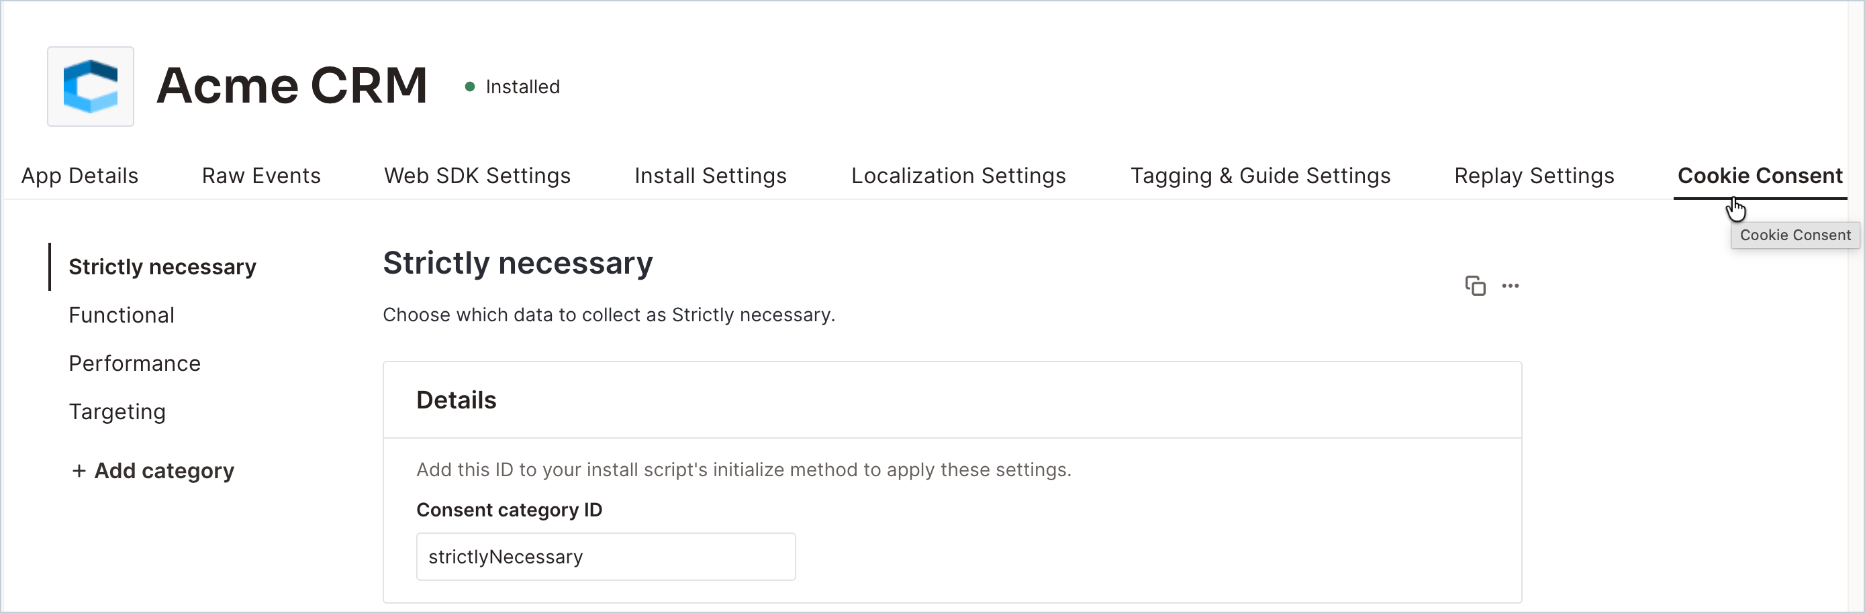Switch to Replay Settings tab

coord(1534,176)
